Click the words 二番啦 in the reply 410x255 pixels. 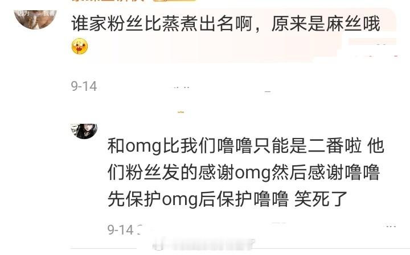(x=335, y=146)
